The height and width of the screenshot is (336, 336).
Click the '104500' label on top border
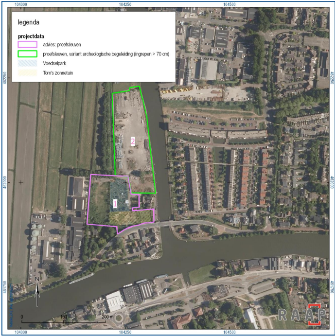230,4
